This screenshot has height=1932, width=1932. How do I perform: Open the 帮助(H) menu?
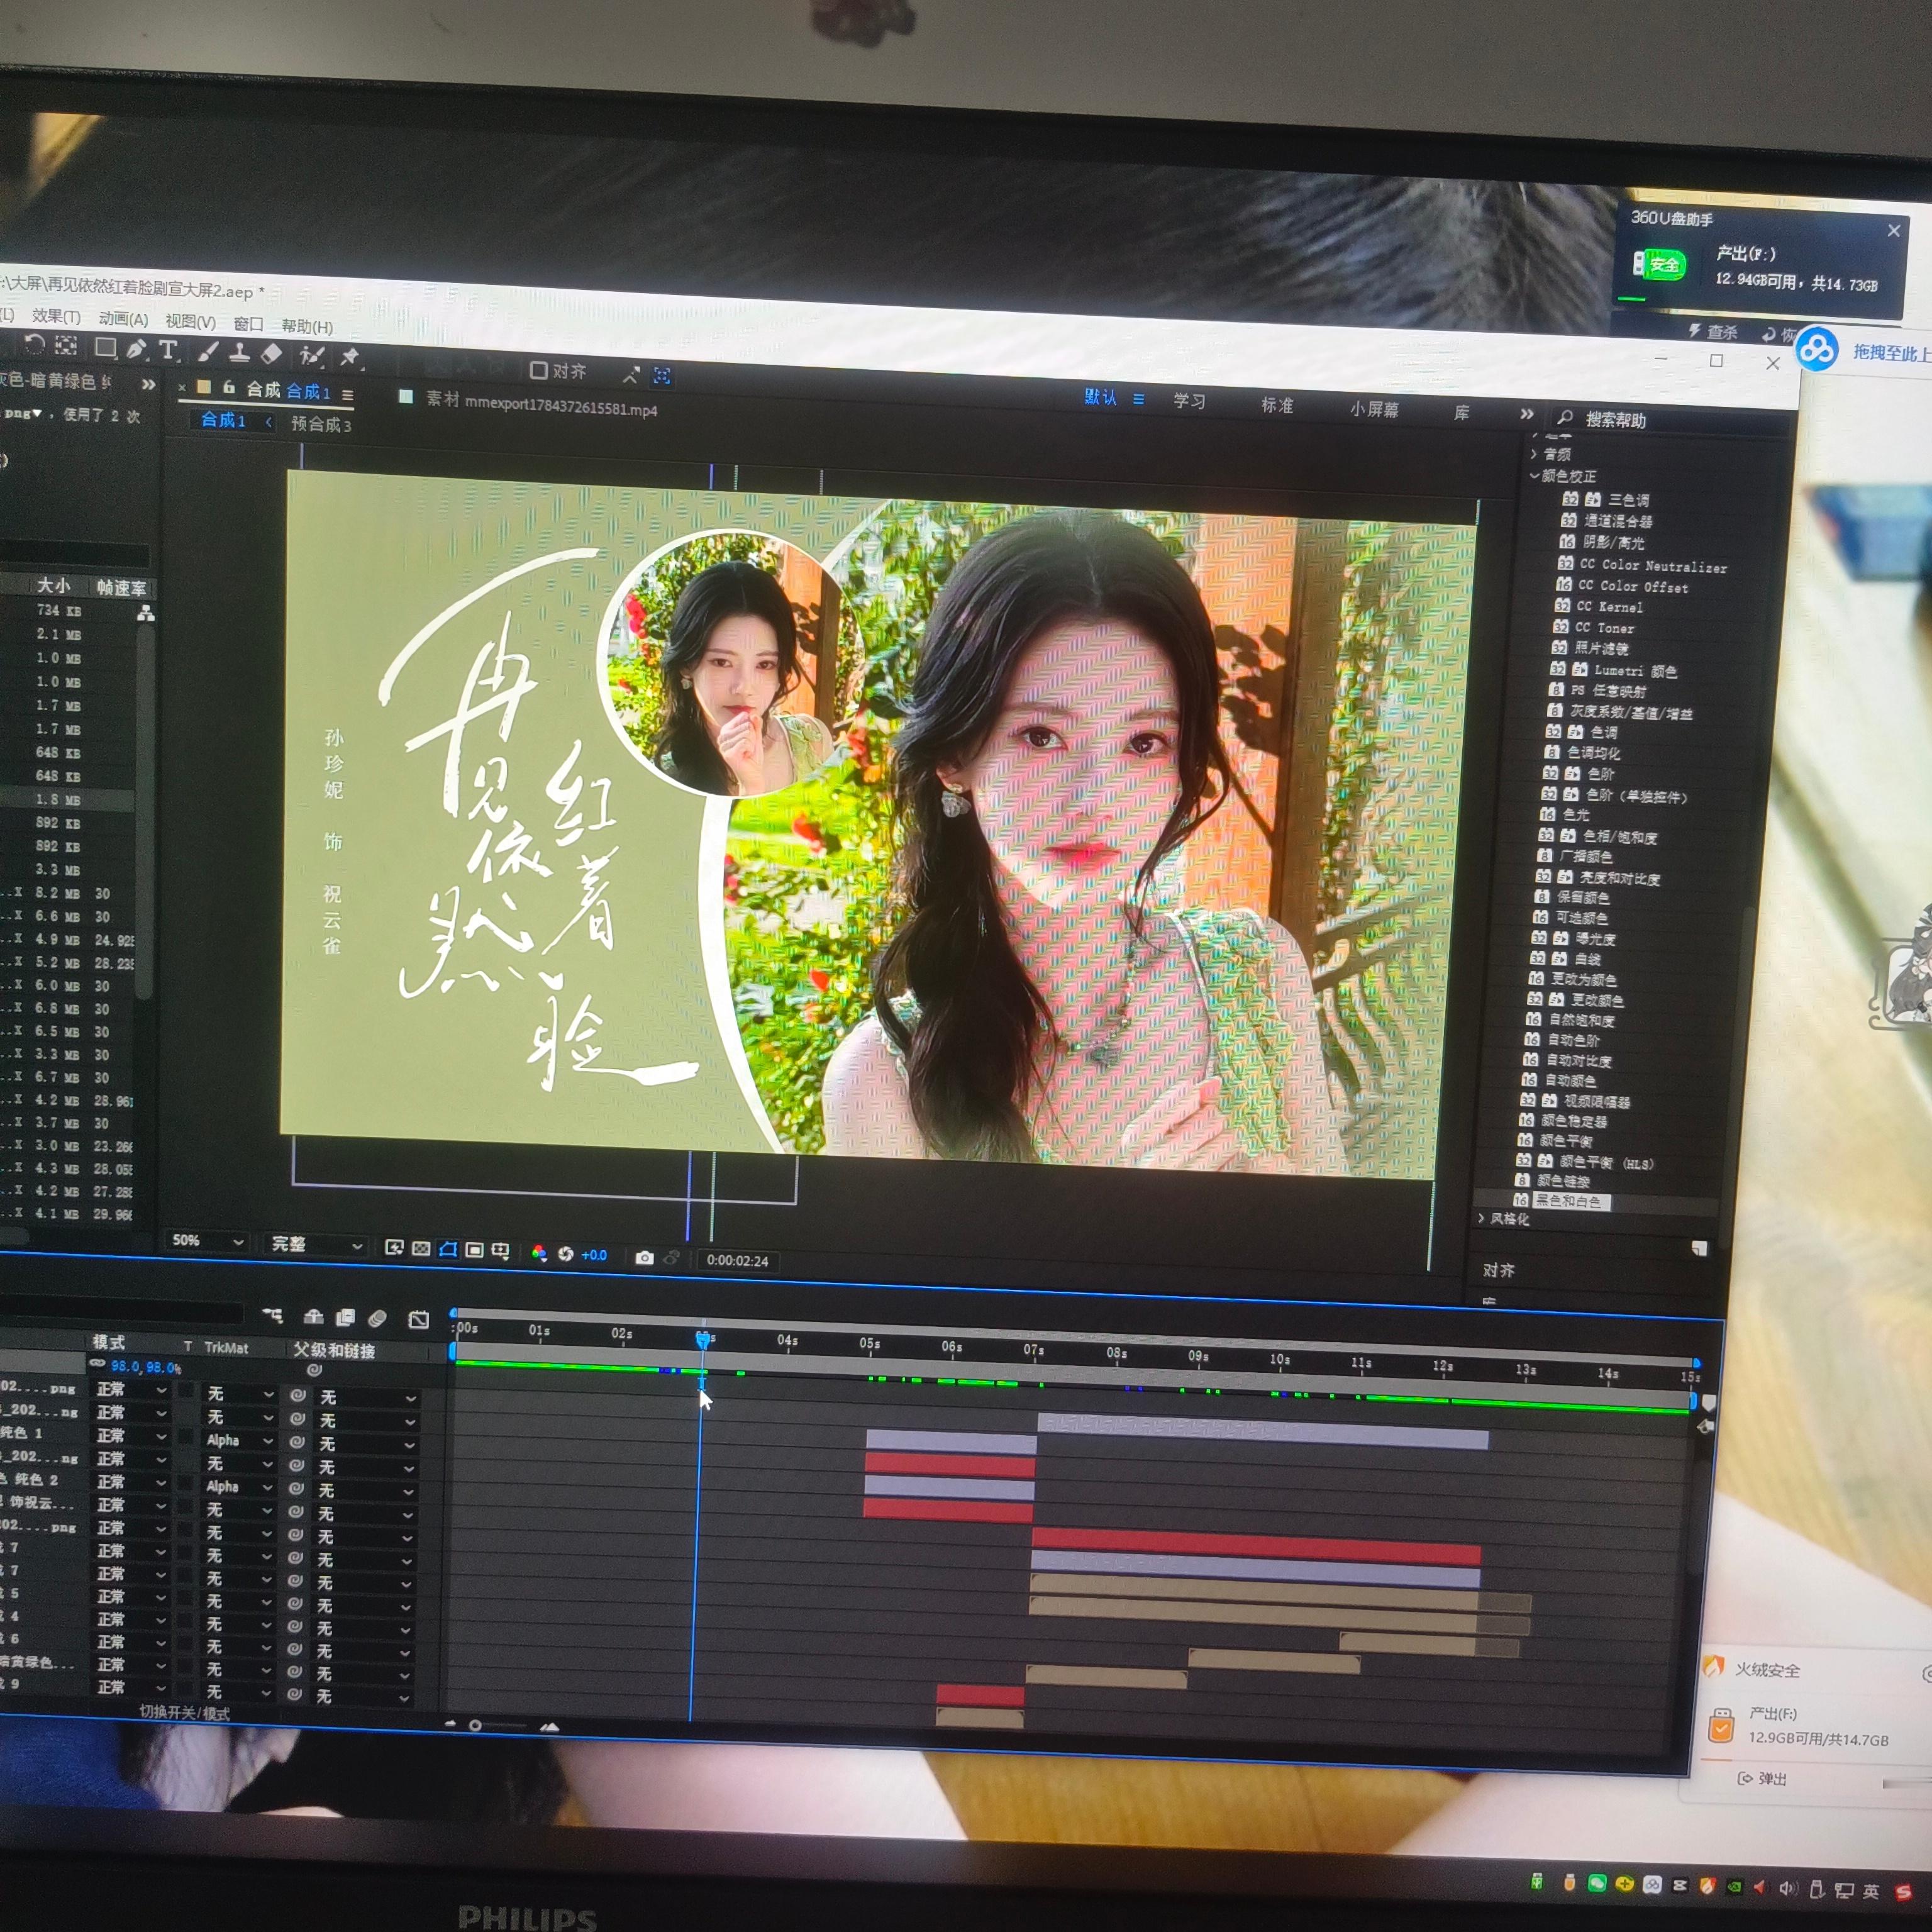coord(307,326)
